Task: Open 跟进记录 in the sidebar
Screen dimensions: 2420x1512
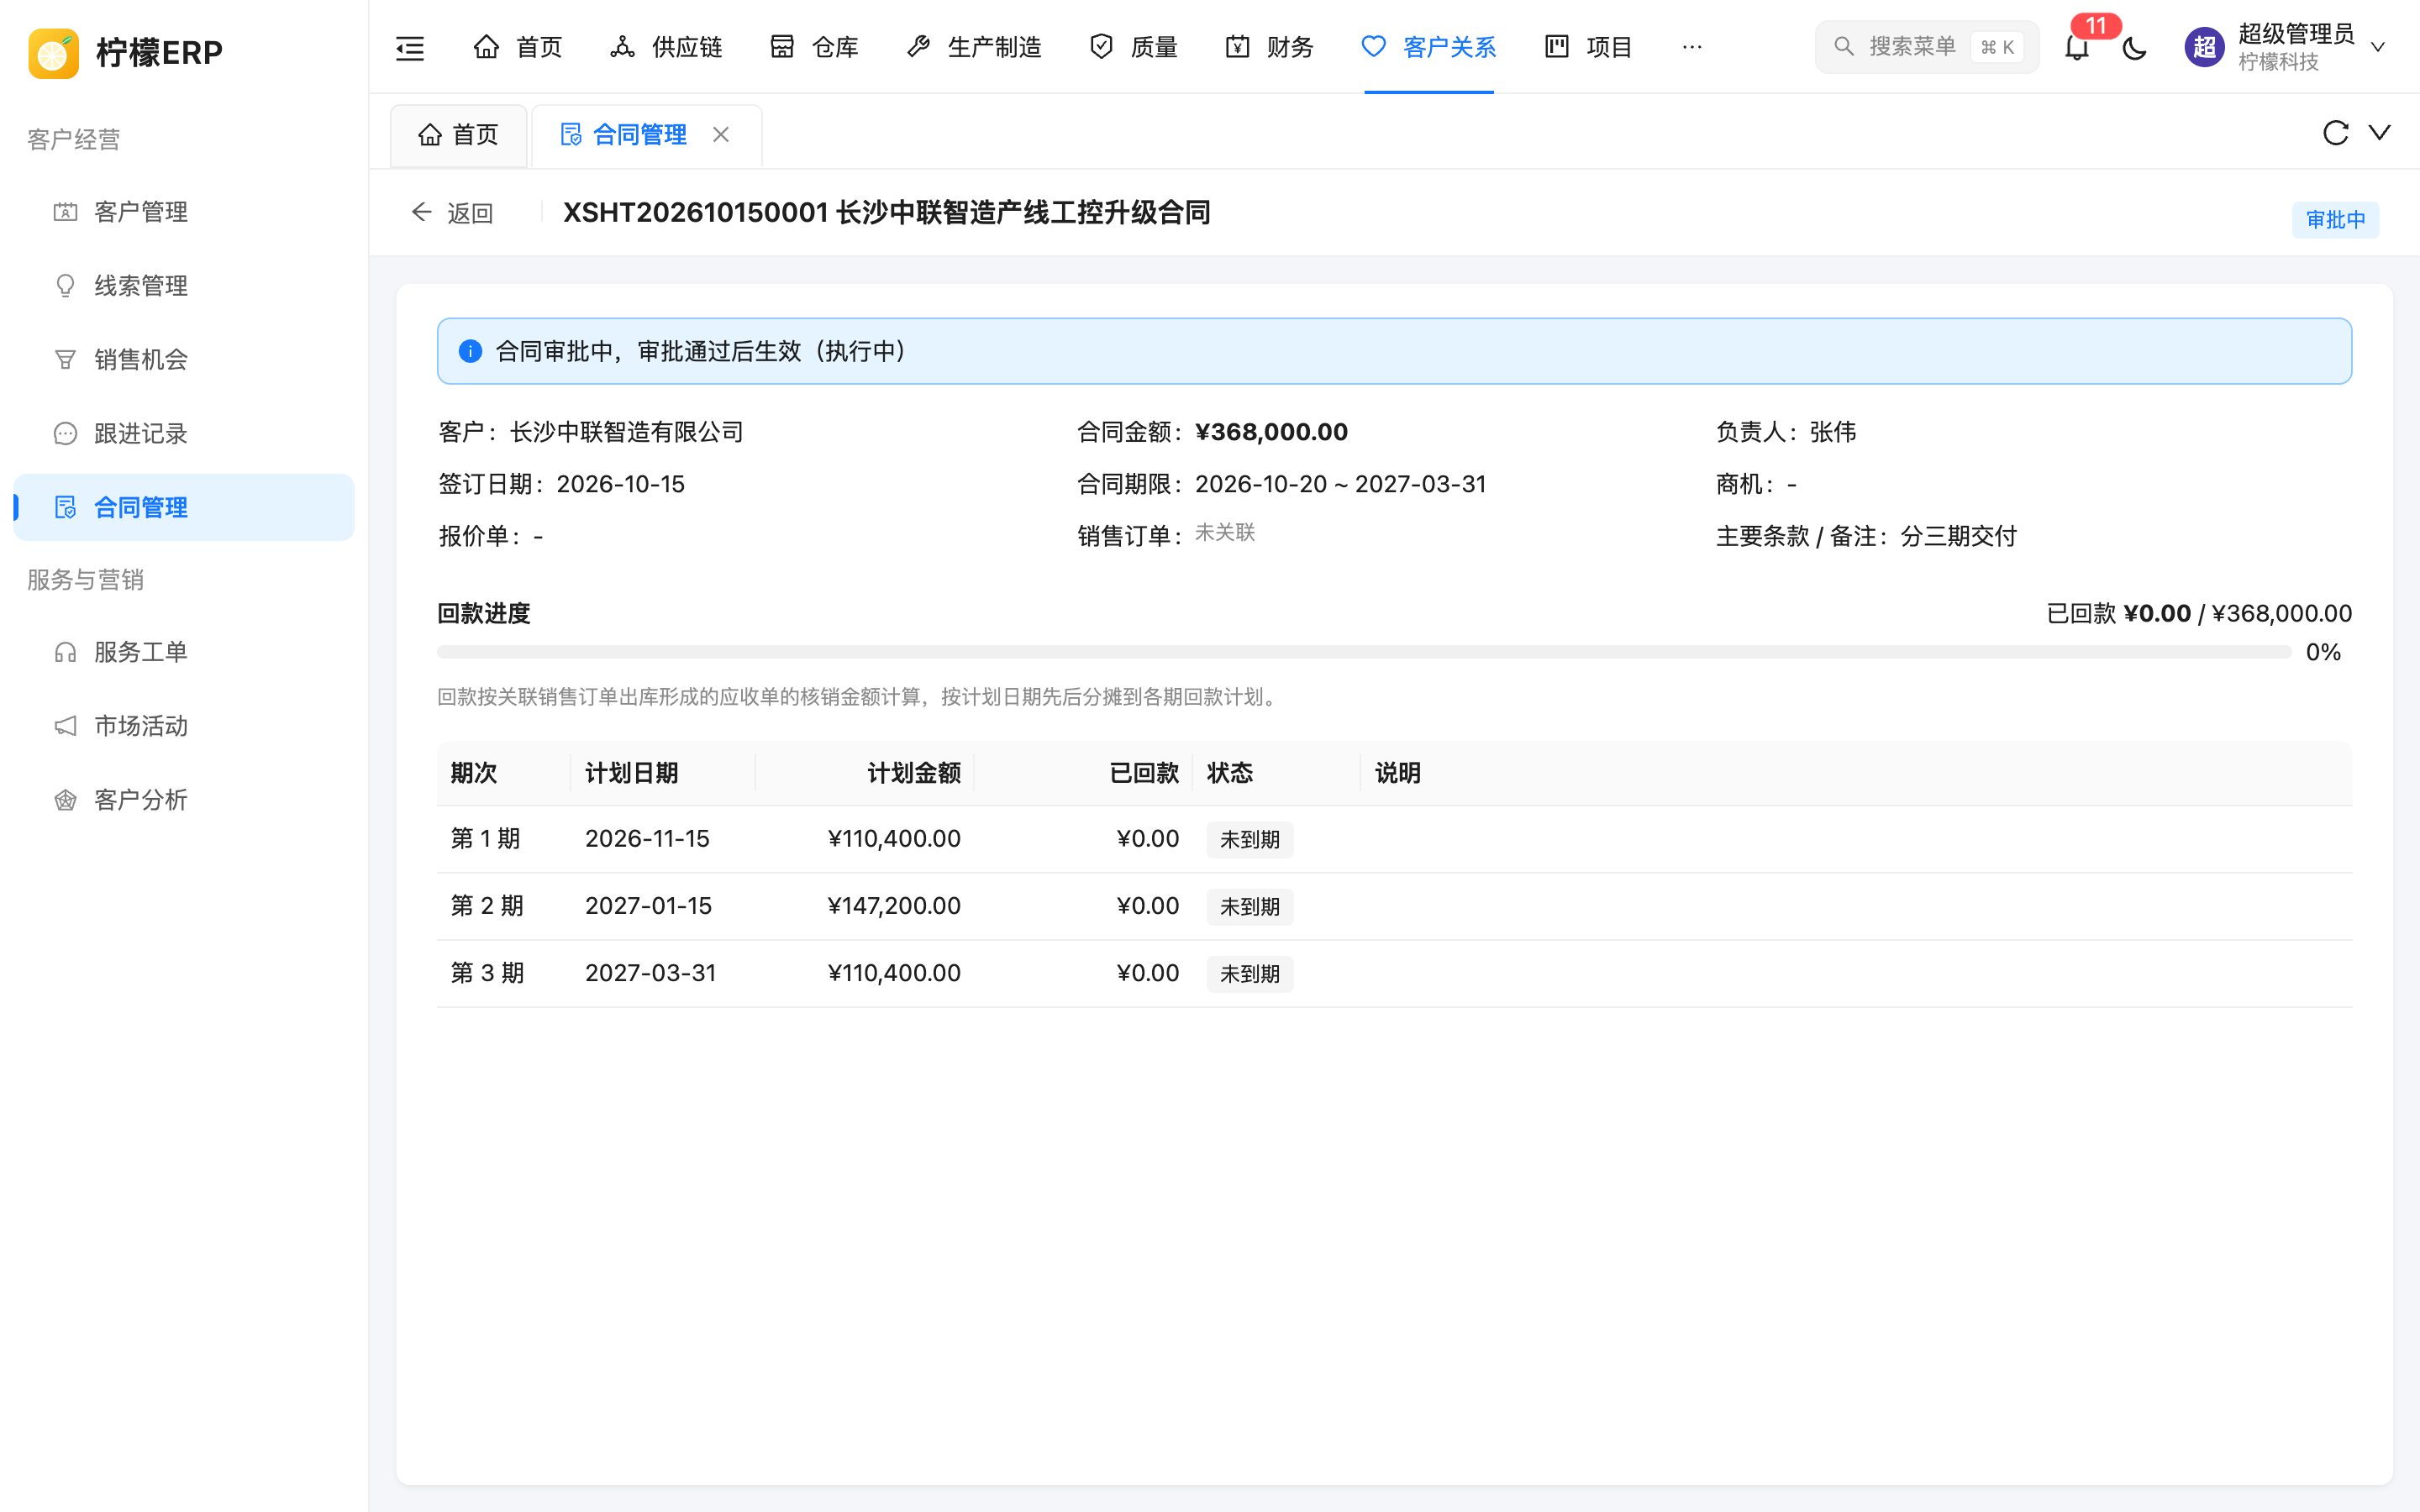Action: tap(184, 434)
